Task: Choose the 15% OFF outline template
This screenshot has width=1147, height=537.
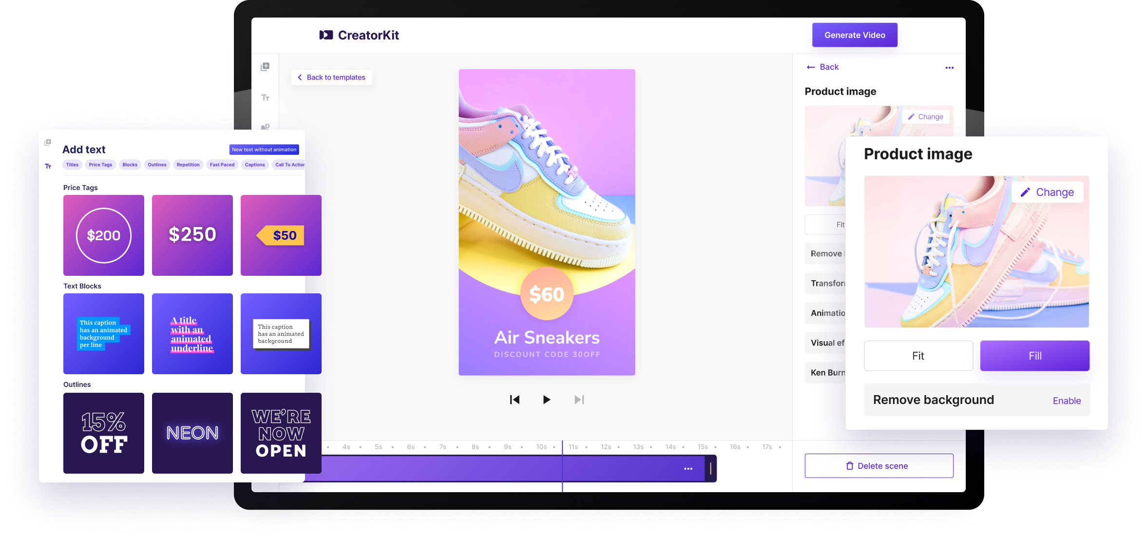Action: click(104, 433)
